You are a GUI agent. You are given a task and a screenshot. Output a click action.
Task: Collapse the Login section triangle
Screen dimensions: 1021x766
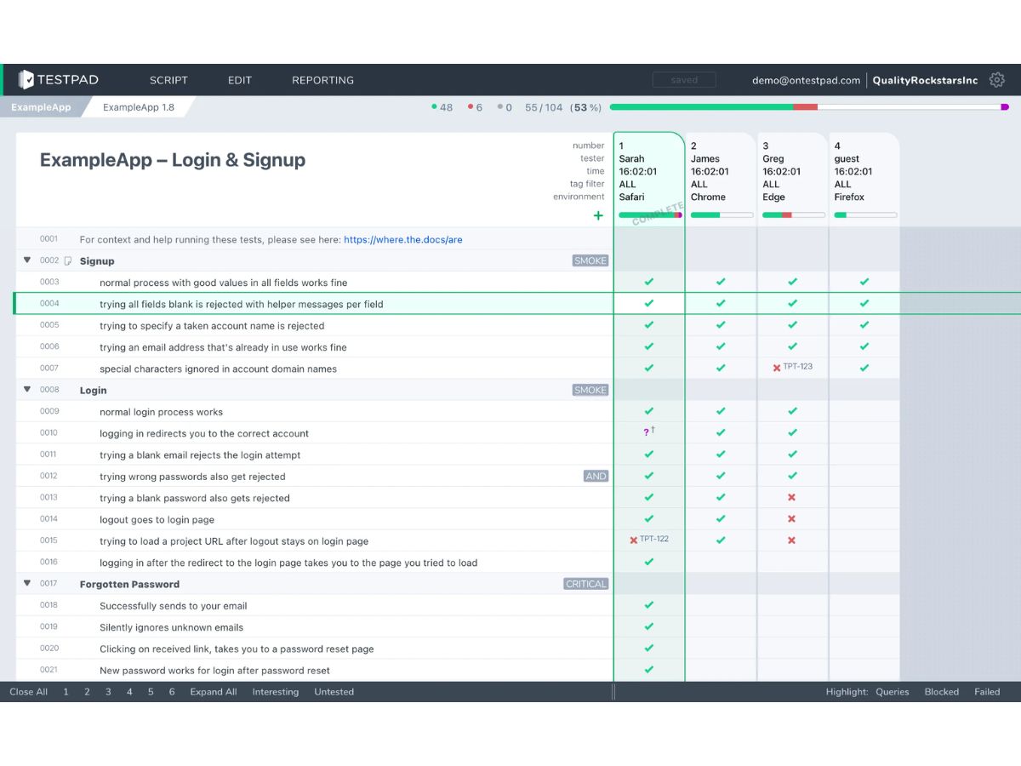pyautogui.click(x=27, y=390)
